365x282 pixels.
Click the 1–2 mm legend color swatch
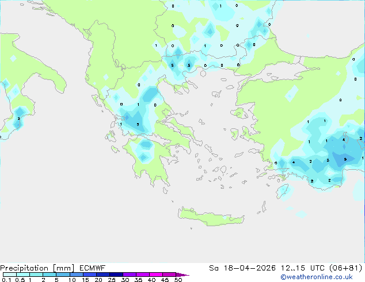pos(36,275)
